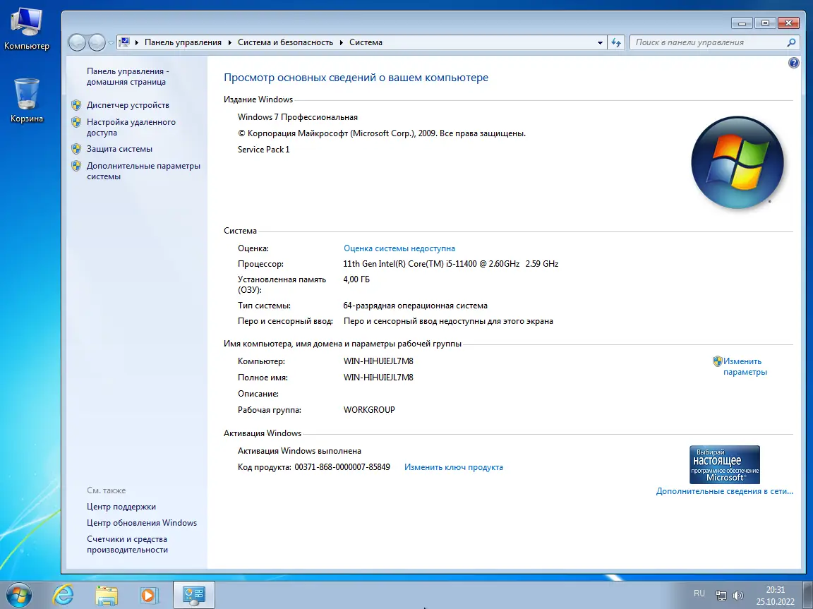The image size is (813, 609).
Task: Open Windows Explorer folder taskbar icon
Action: pyautogui.click(x=107, y=595)
